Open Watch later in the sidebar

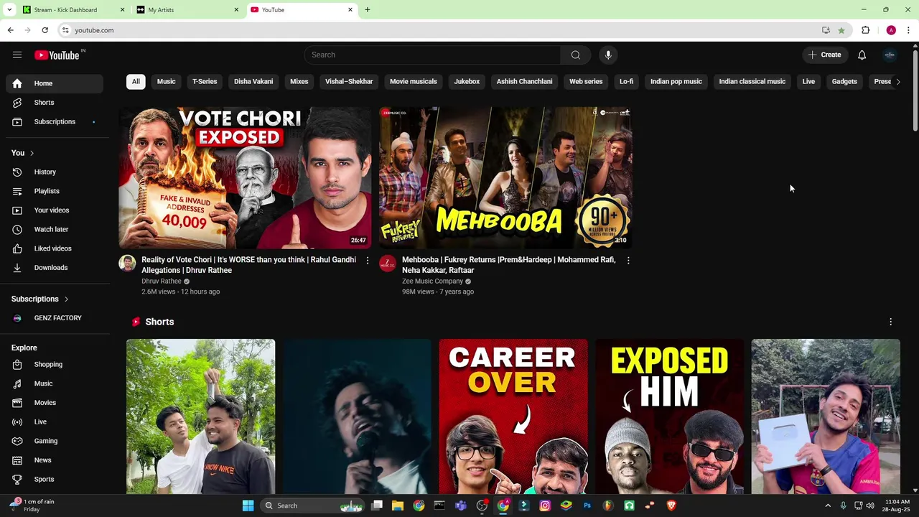point(55,229)
